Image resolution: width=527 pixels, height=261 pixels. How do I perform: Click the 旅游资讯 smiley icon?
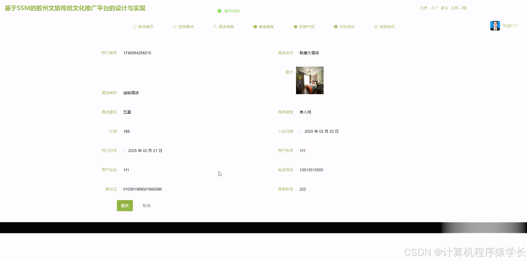click(376, 26)
